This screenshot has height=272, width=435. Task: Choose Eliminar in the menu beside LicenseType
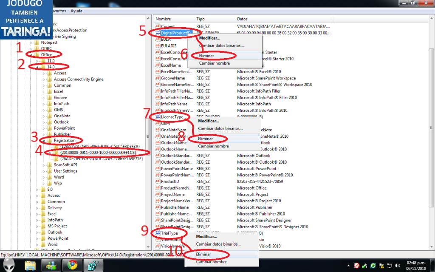223,139
